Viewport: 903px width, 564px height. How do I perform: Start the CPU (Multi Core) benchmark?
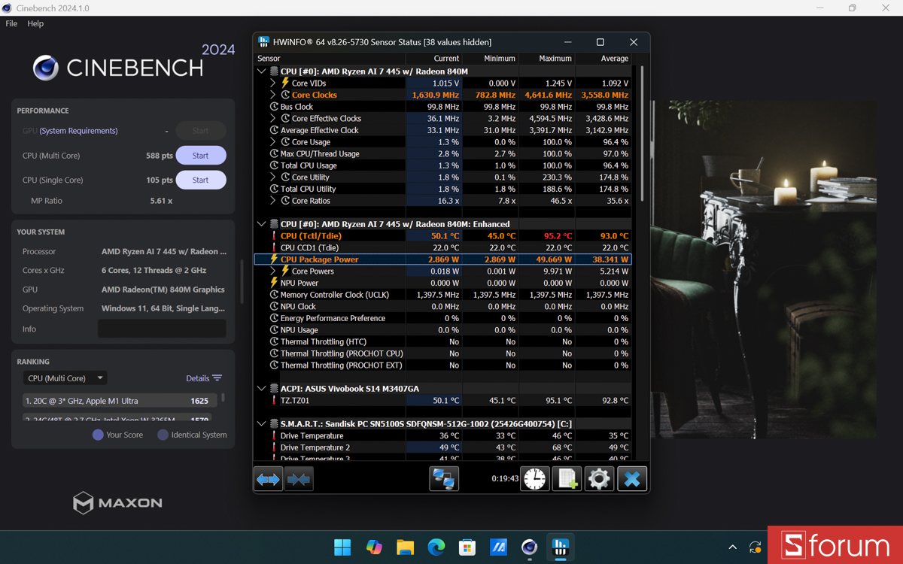coord(200,155)
